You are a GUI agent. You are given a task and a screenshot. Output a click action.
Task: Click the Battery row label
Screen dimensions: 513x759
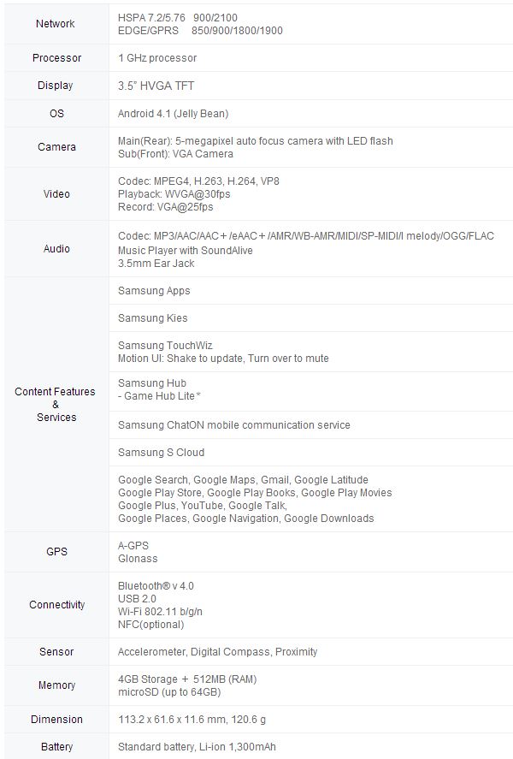coord(56,747)
